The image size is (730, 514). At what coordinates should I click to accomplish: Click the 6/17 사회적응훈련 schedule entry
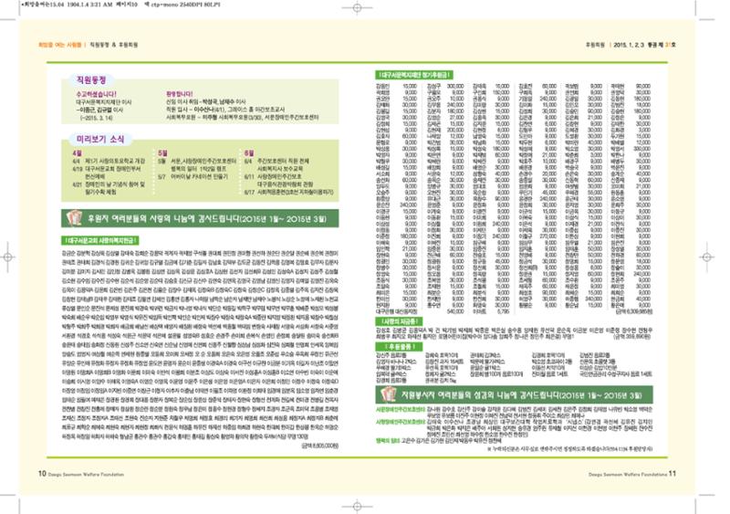(x=289, y=192)
